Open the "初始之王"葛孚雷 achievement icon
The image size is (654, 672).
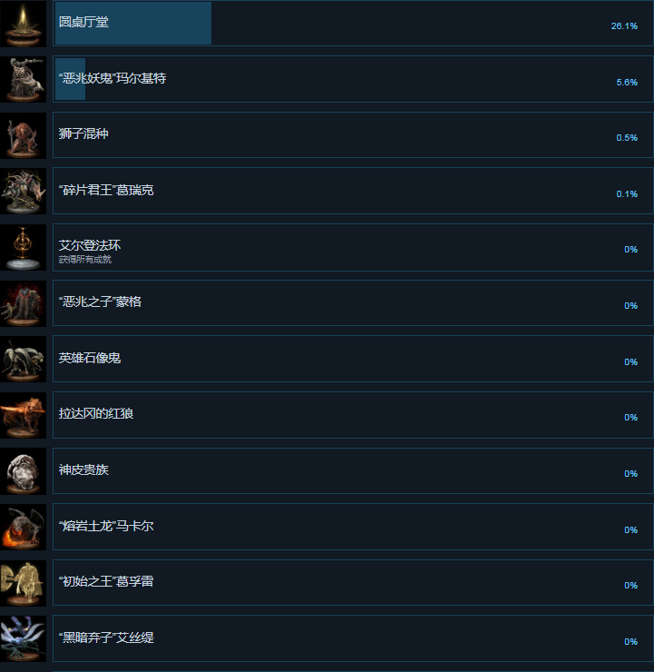23,583
